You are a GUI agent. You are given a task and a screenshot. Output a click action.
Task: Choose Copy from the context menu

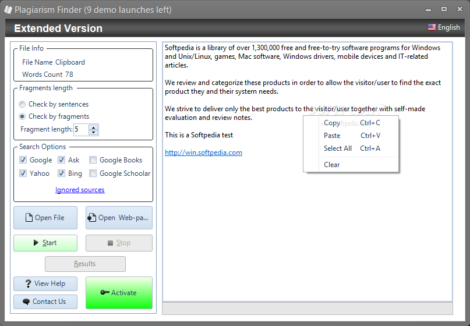point(351,123)
